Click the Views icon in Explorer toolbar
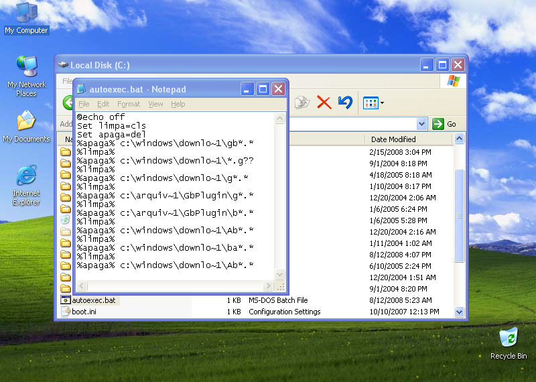The width and height of the screenshot is (536, 382). click(371, 103)
